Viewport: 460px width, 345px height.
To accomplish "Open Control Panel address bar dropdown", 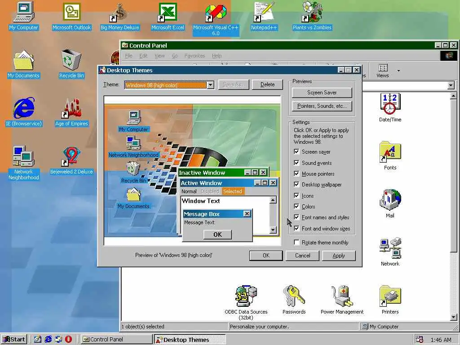I will 451,85.
